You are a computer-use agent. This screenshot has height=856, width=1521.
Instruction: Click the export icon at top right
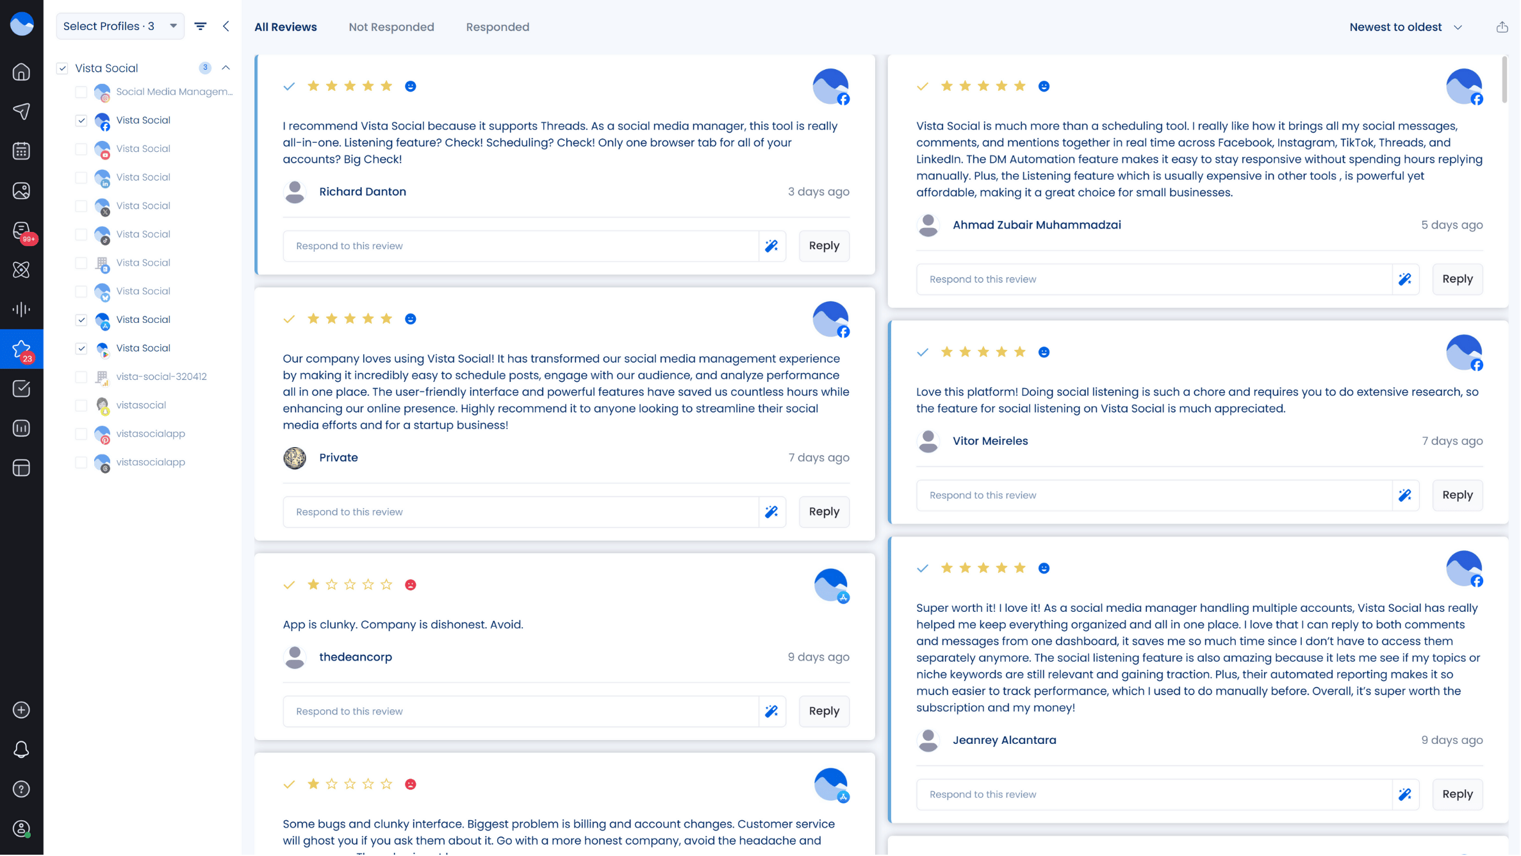(1502, 27)
